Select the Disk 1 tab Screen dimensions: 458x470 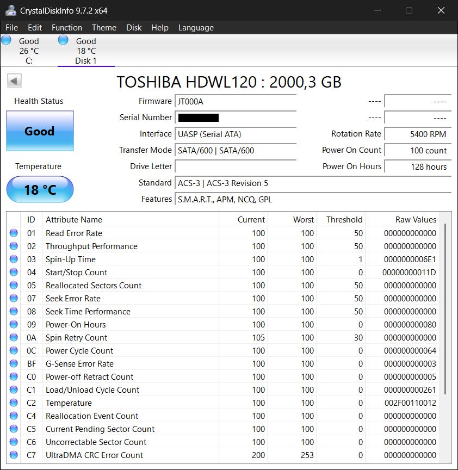point(85,51)
